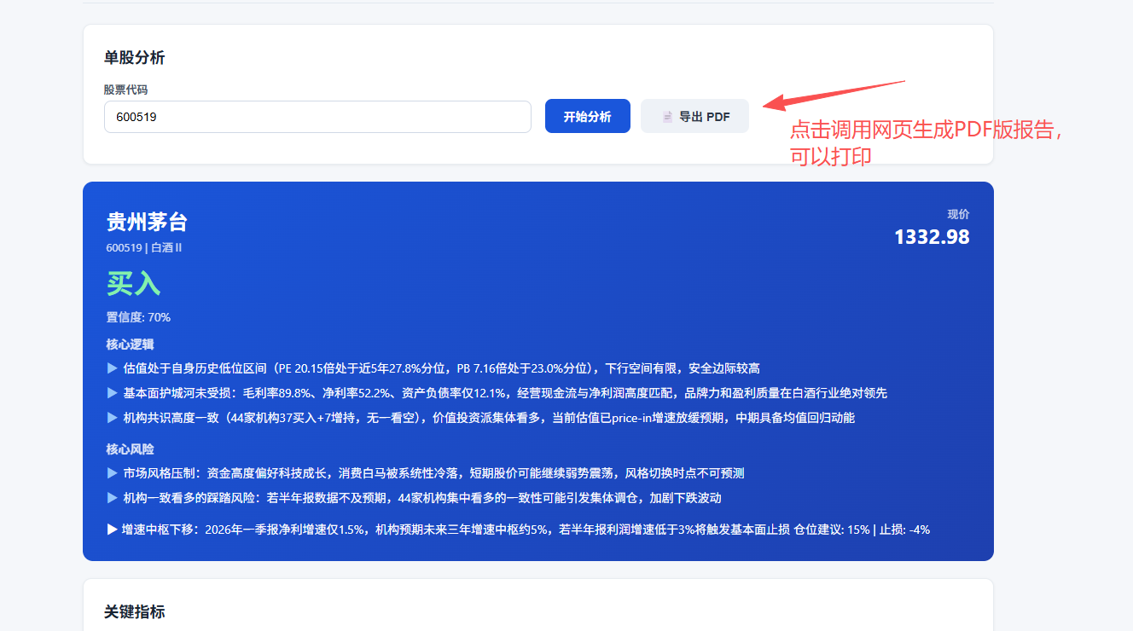The image size is (1133, 631).
Task: Click the 股票代码 input field containing 600519
Action: coord(317,117)
